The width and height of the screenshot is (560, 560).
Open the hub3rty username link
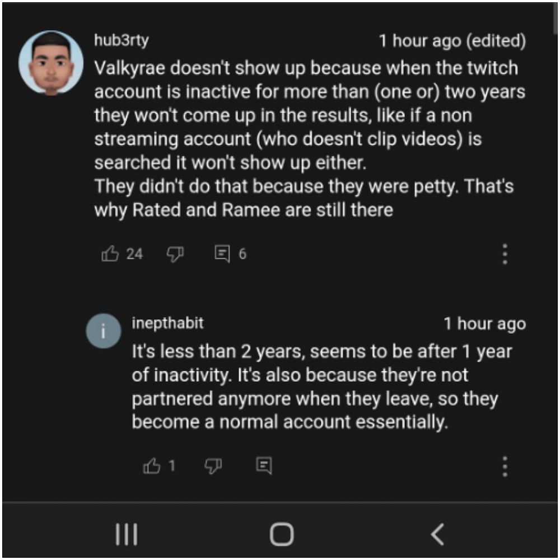pyautogui.click(x=122, y=40)
